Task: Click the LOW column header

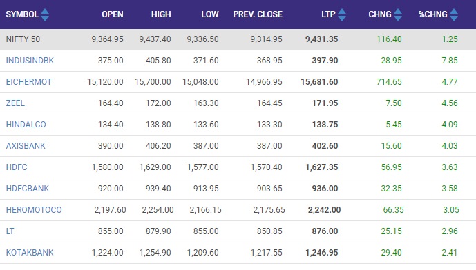Action: point(210,14)
